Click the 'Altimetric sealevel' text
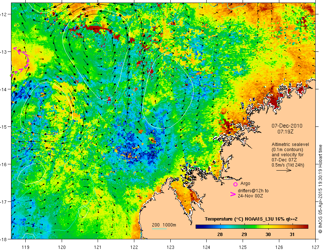The width and height of the screenshot is (323, 250). click(x=290, y=144)
